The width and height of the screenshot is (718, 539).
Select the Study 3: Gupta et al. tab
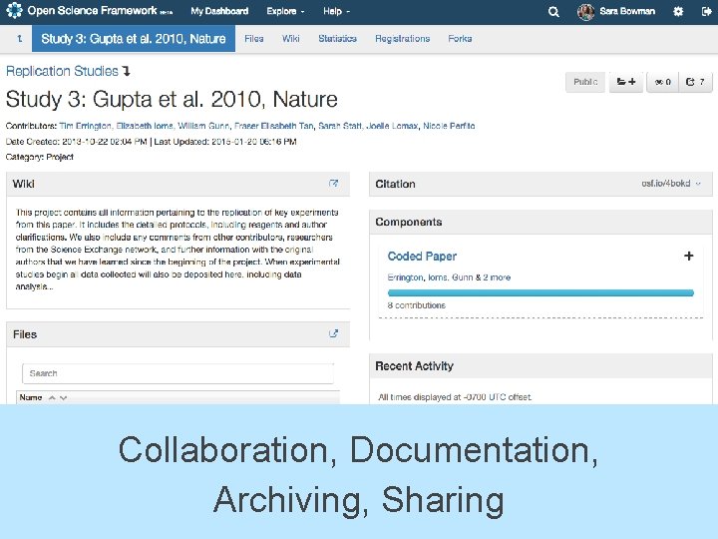[x=134, y=39]
